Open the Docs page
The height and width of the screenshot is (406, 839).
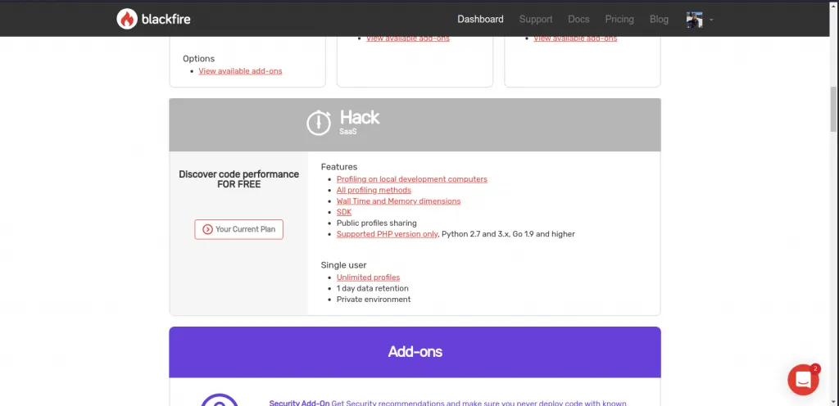click(578, 19)
